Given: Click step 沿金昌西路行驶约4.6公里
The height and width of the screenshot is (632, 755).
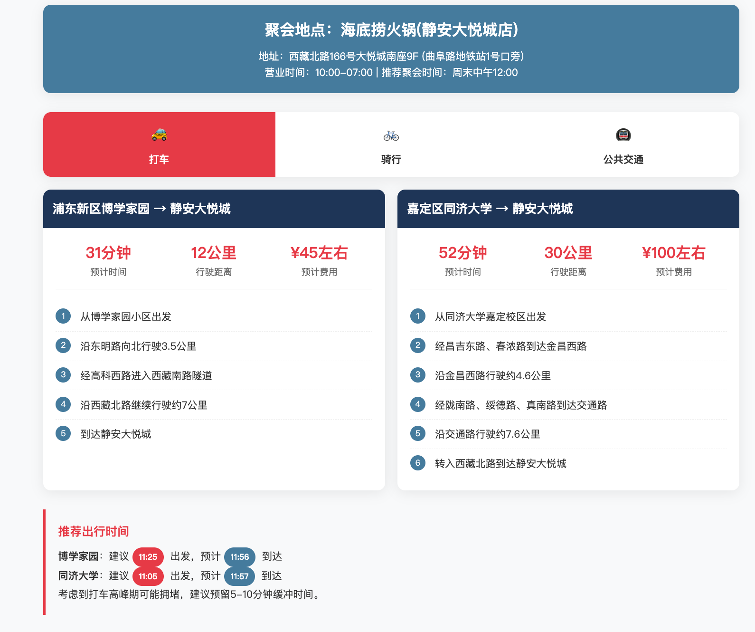Looking at the screenshot, I should click(x=568, y=375).
